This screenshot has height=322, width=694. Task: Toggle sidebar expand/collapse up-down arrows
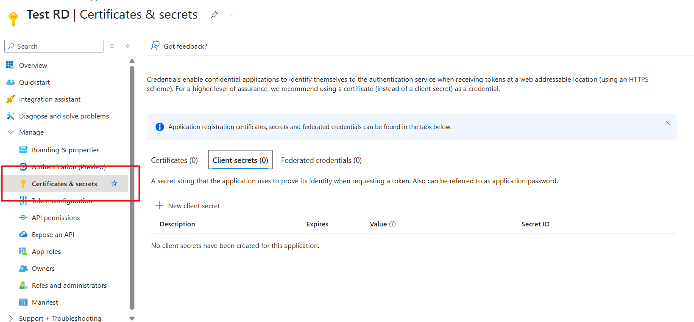[x=112, y=46]
